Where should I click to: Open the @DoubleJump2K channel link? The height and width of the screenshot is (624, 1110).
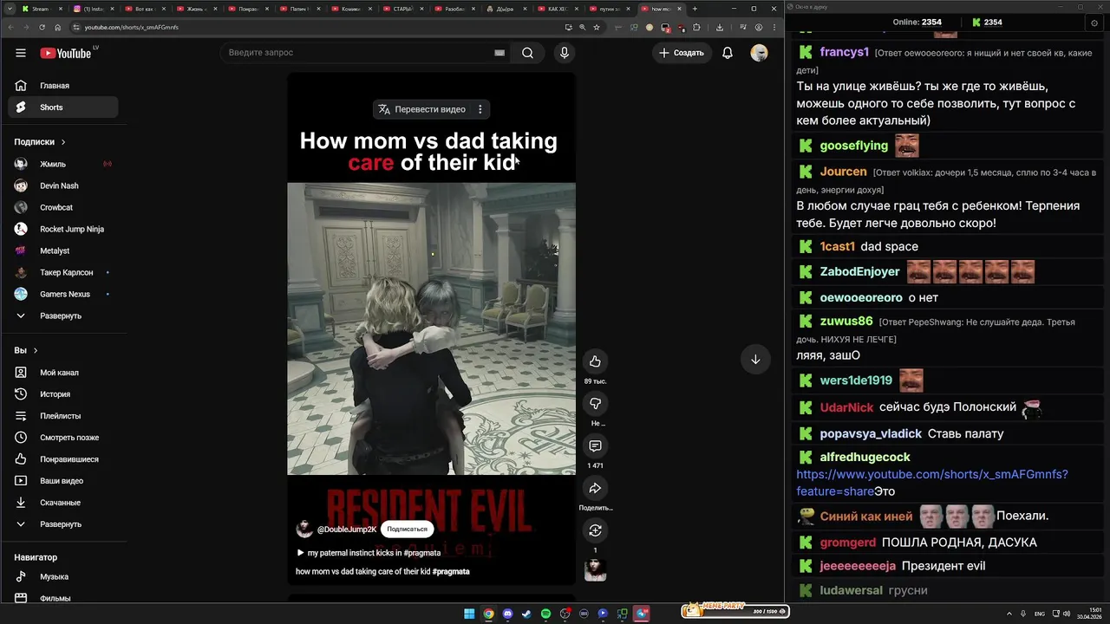[x=347, y=529]
